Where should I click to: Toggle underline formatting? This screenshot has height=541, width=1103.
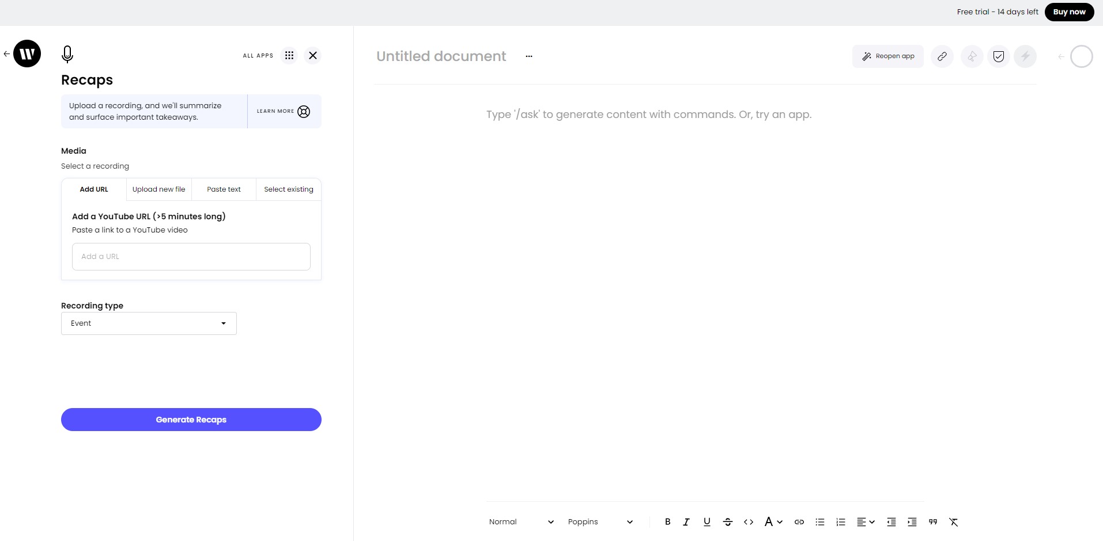coord(707,522)
